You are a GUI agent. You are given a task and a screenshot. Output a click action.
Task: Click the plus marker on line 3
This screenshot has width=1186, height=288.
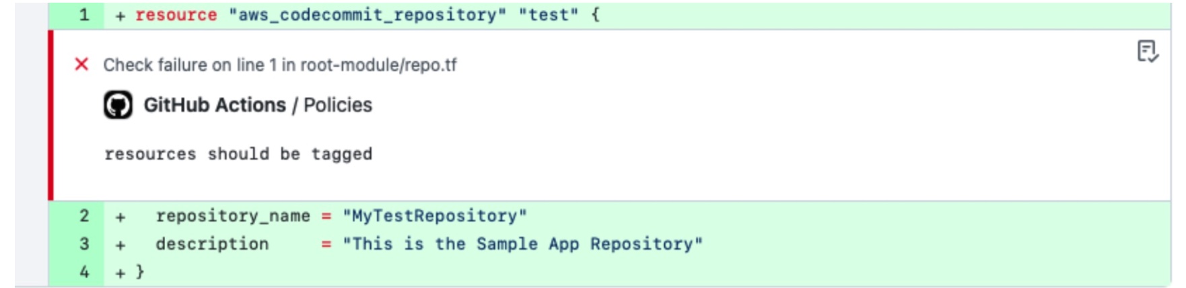pyautogui.click(x=120, y=245)
